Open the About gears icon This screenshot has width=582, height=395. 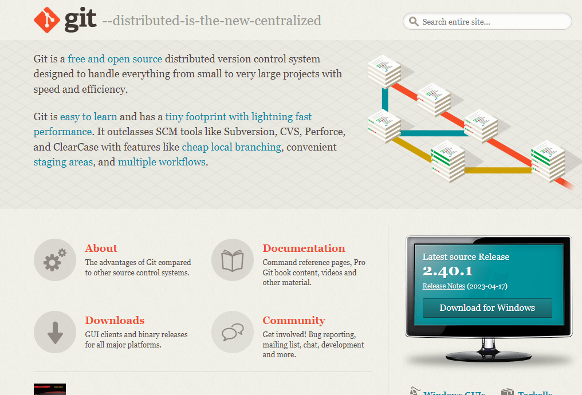(55, 260)
